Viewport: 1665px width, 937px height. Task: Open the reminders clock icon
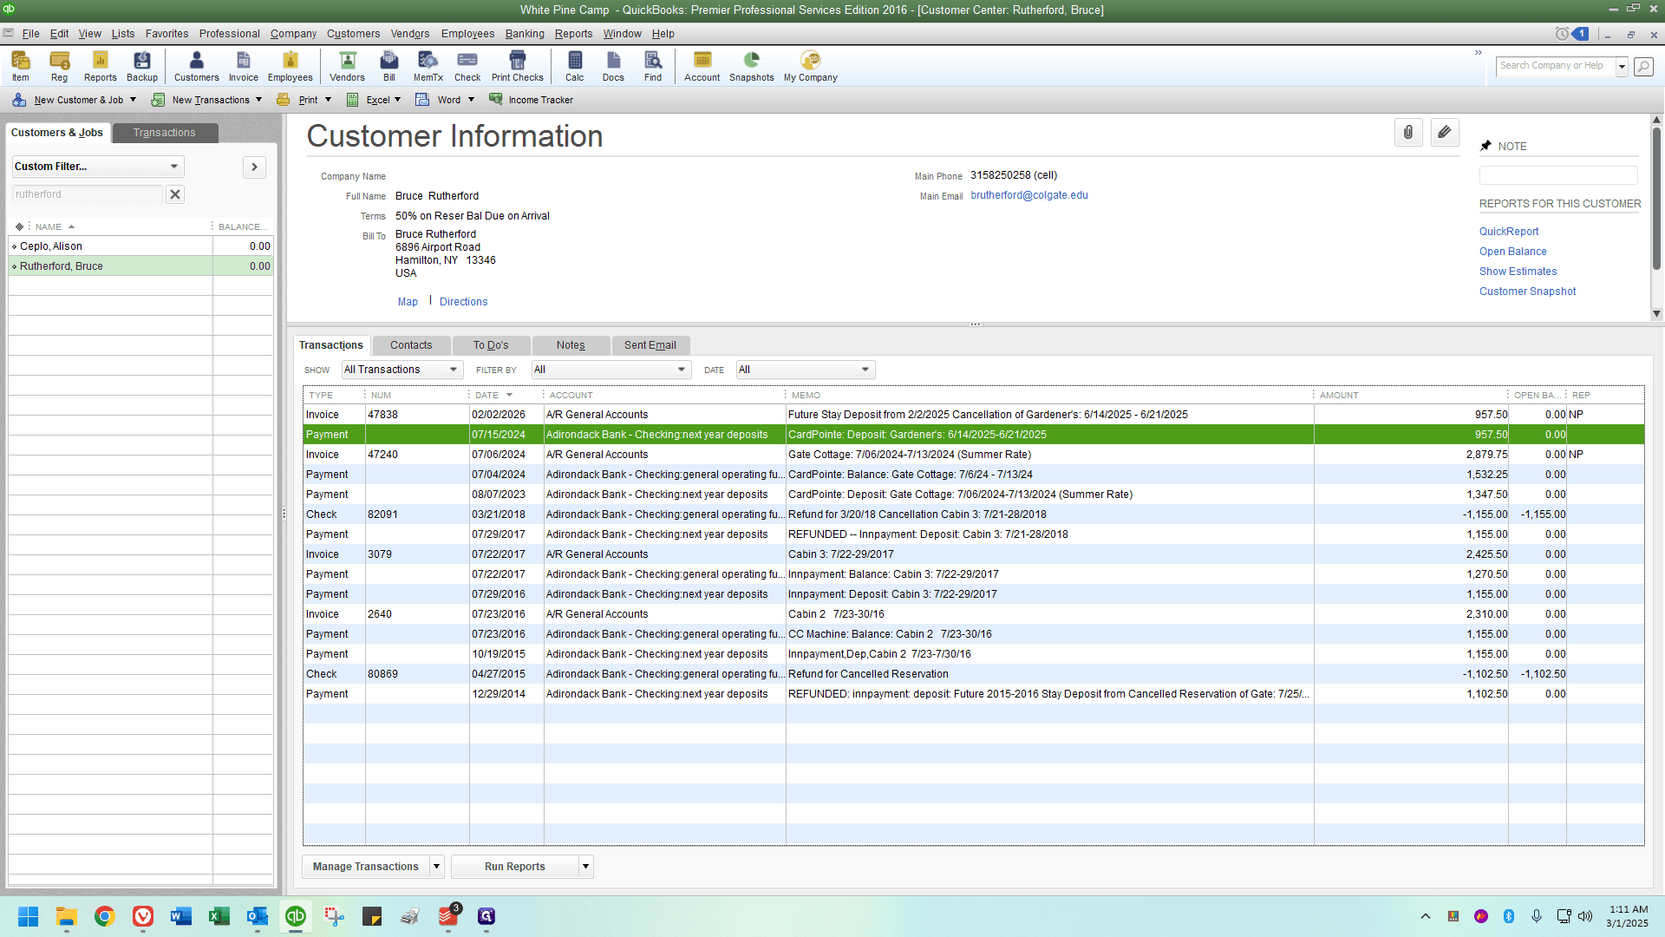pyautogui.click(x=1562, y=34)
